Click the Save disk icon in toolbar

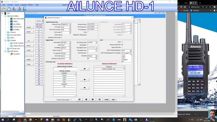point(9,9)
